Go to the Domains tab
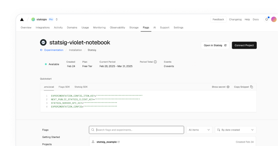This screenshot has width=278, height=146. pyautogui.click(x=72, y=28)
